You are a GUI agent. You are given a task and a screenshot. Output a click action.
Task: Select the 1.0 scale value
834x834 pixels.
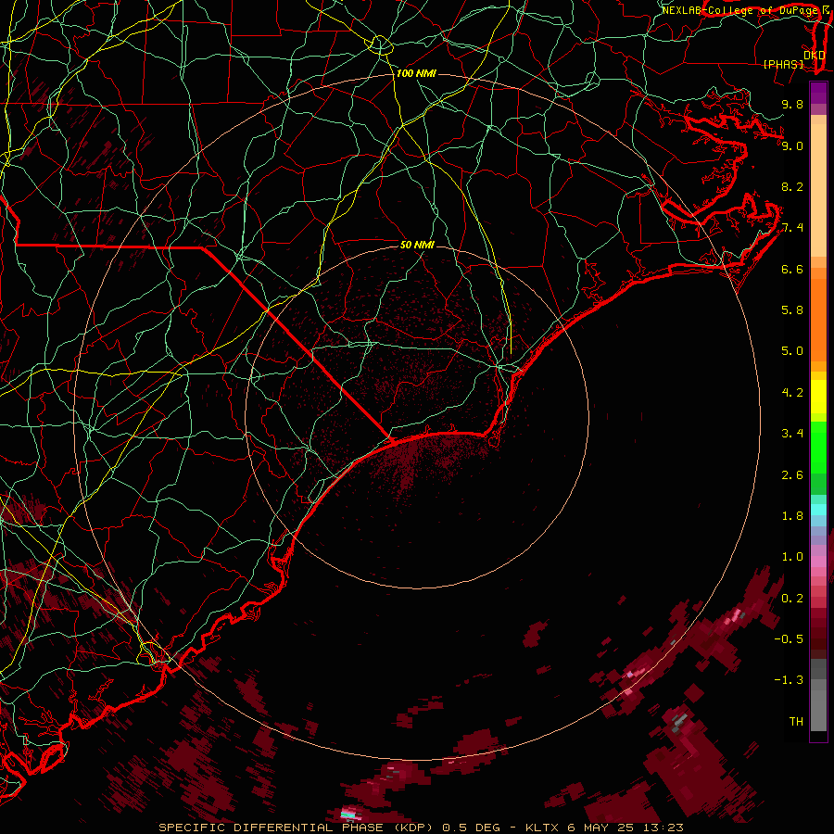(792, 557)
